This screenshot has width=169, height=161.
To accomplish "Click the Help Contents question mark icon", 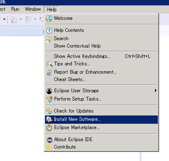I will 49,31.
